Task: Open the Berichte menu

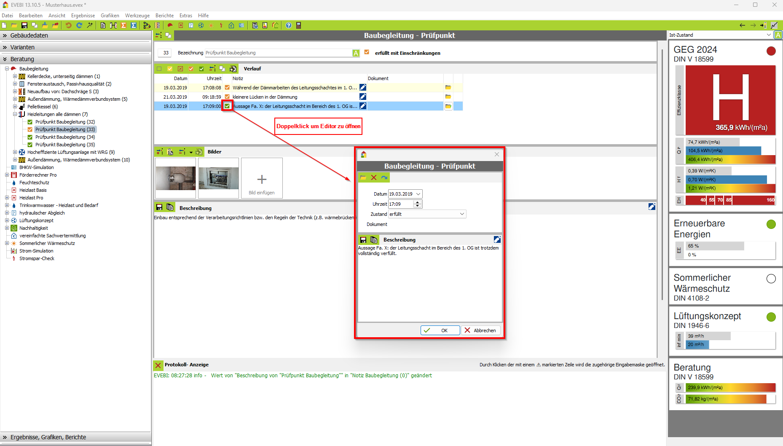Action: 164,16
